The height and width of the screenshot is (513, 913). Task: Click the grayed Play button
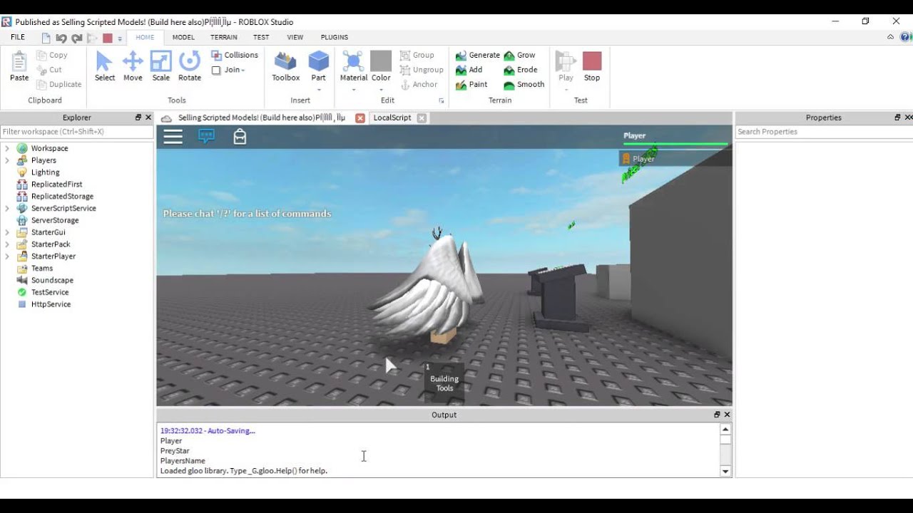(x=566, y=66)
